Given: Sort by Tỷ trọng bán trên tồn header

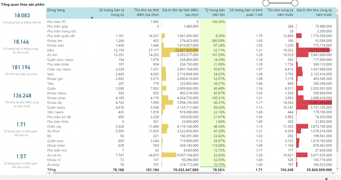Looking at the screenshot, I should click(x=215, y=12).
